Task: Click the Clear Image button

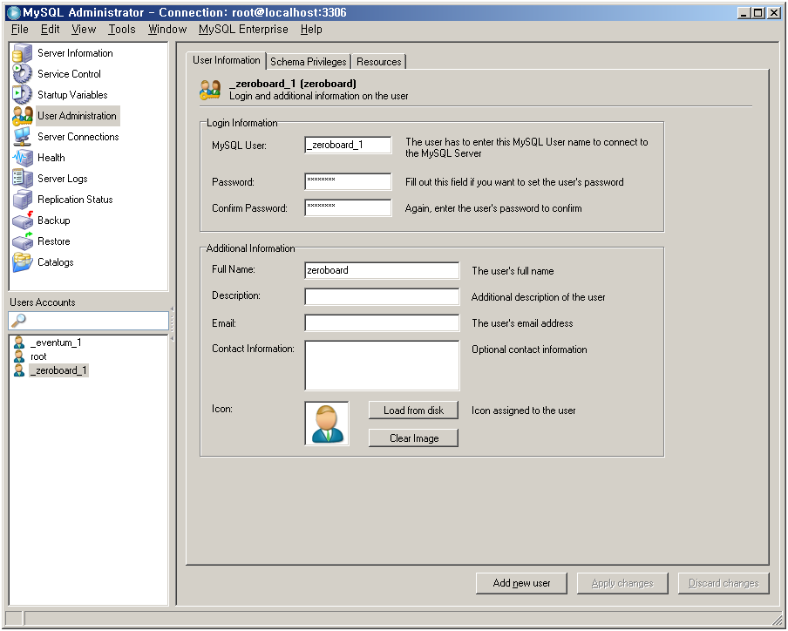Action: [x=413, y=438]
